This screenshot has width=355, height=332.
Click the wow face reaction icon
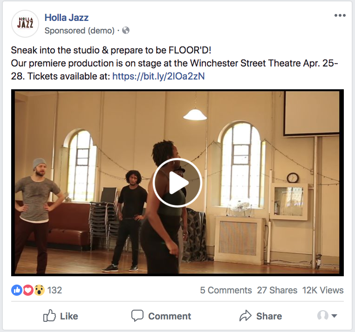39,290
